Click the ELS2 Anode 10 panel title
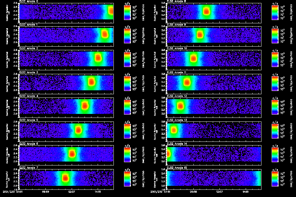Viewport: 296px width, 197px height. (x=177, y=49)
